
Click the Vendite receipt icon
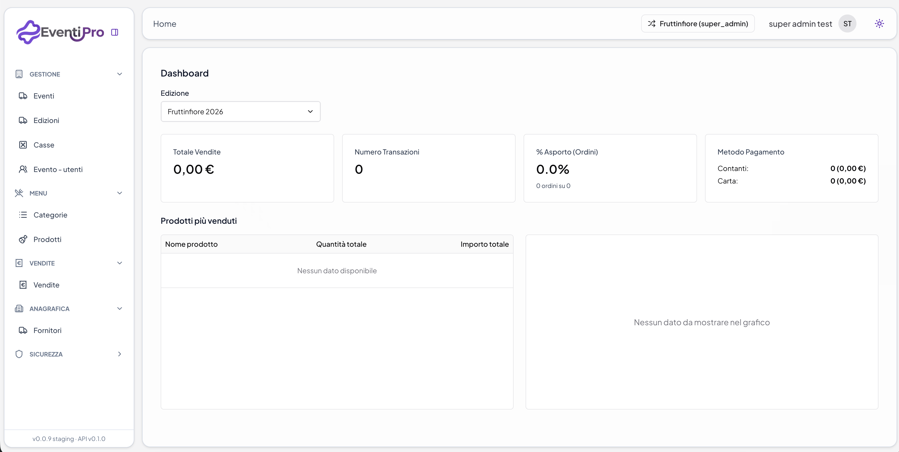click(x=23, y=285)
